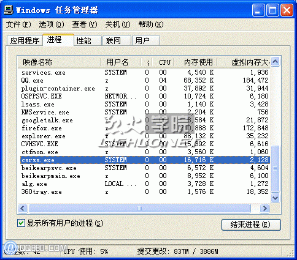Image resolution: width=297 pixels, height=260 pixels.
Task: Select the plugin-container.exe process
Action: coord(145,88)
